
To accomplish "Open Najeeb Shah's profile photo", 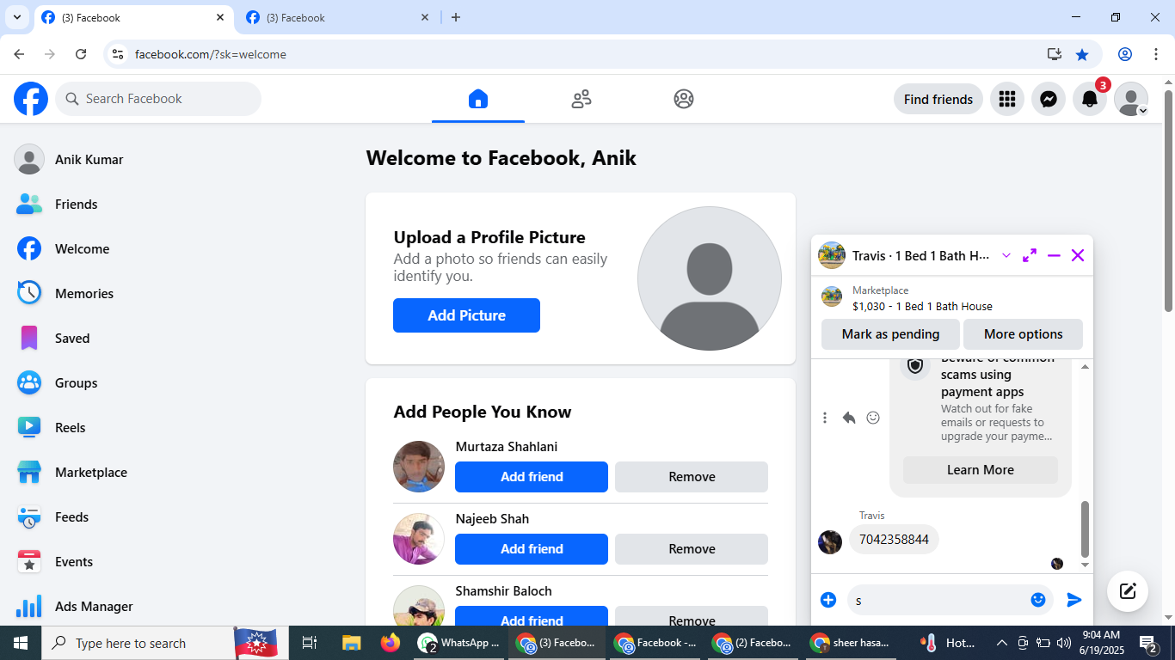I will (419, 539).
